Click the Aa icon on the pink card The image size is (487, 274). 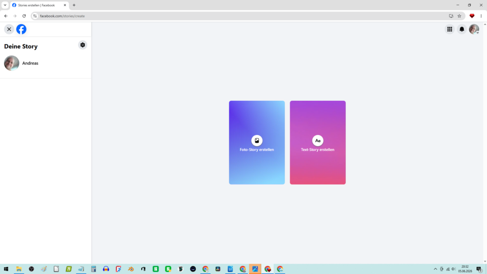(x=318, y=140)
